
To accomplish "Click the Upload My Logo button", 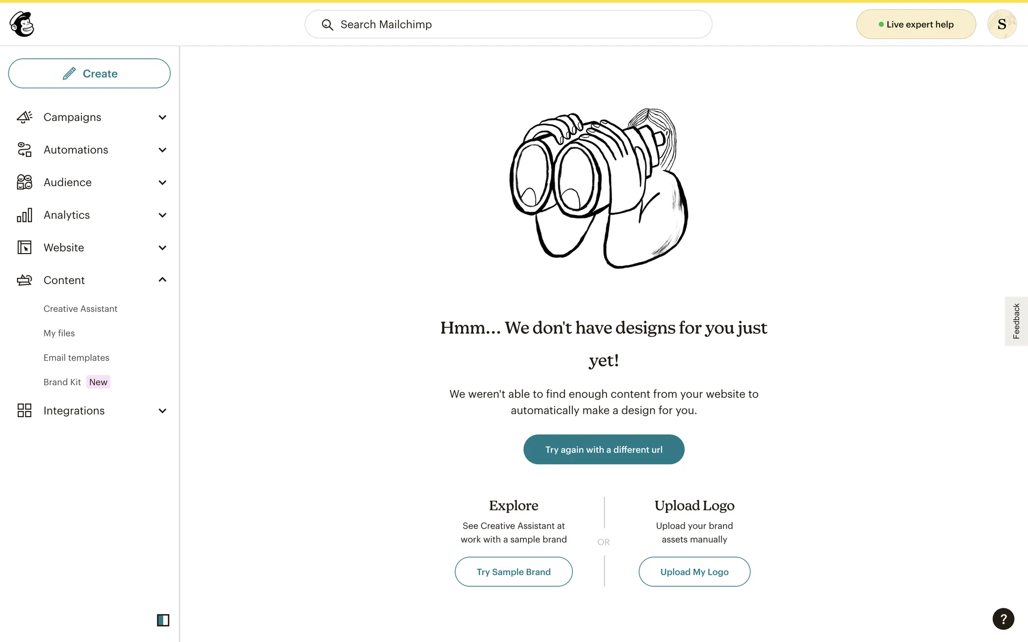I will [694, 572].
